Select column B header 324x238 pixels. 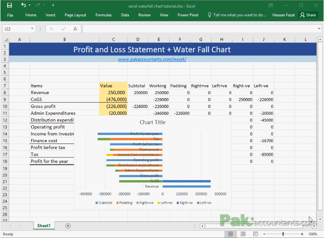click(64, 40)
